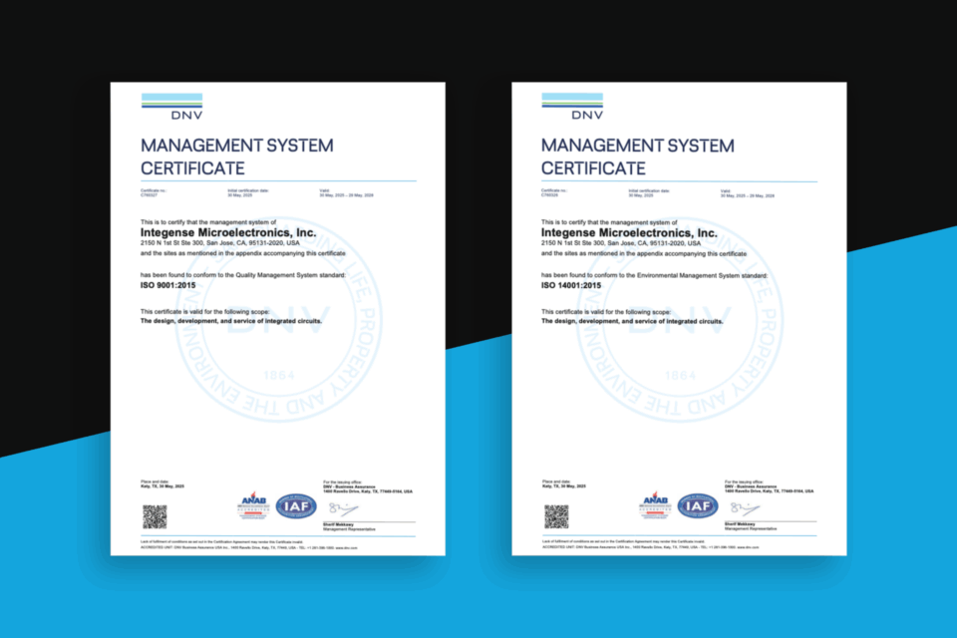Click the DNV logo on the ISO 9001 certificate
This screenshot has width=957, height=638.
coord(171,107)
